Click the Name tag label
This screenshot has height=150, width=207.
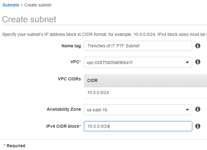click(x=71, y=46)
